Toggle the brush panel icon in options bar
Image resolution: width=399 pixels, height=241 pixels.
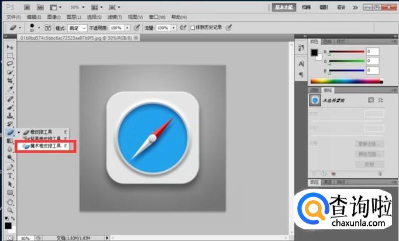(48, 27)
